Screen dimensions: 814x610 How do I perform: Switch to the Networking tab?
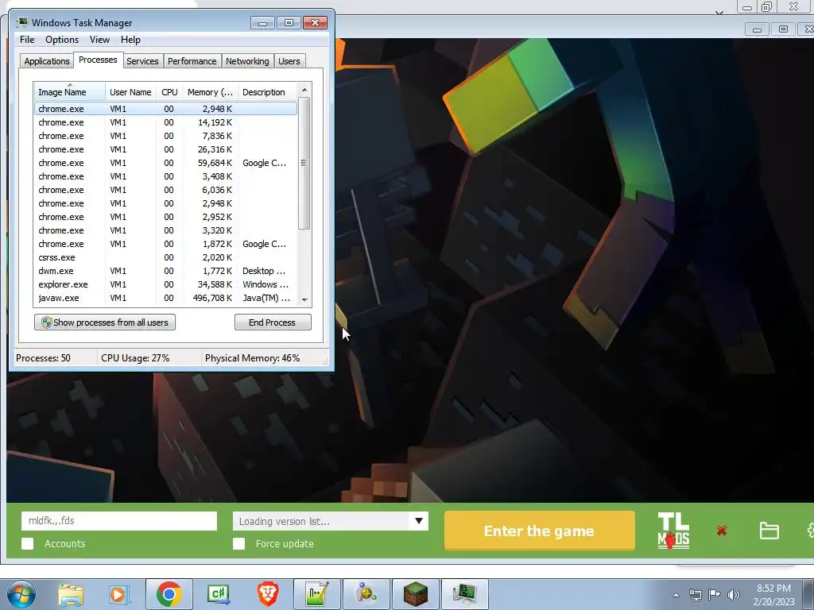(x=247, y=61)
